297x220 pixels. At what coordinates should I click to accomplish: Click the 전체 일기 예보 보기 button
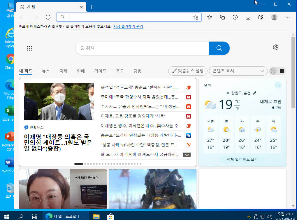(242, 160)
